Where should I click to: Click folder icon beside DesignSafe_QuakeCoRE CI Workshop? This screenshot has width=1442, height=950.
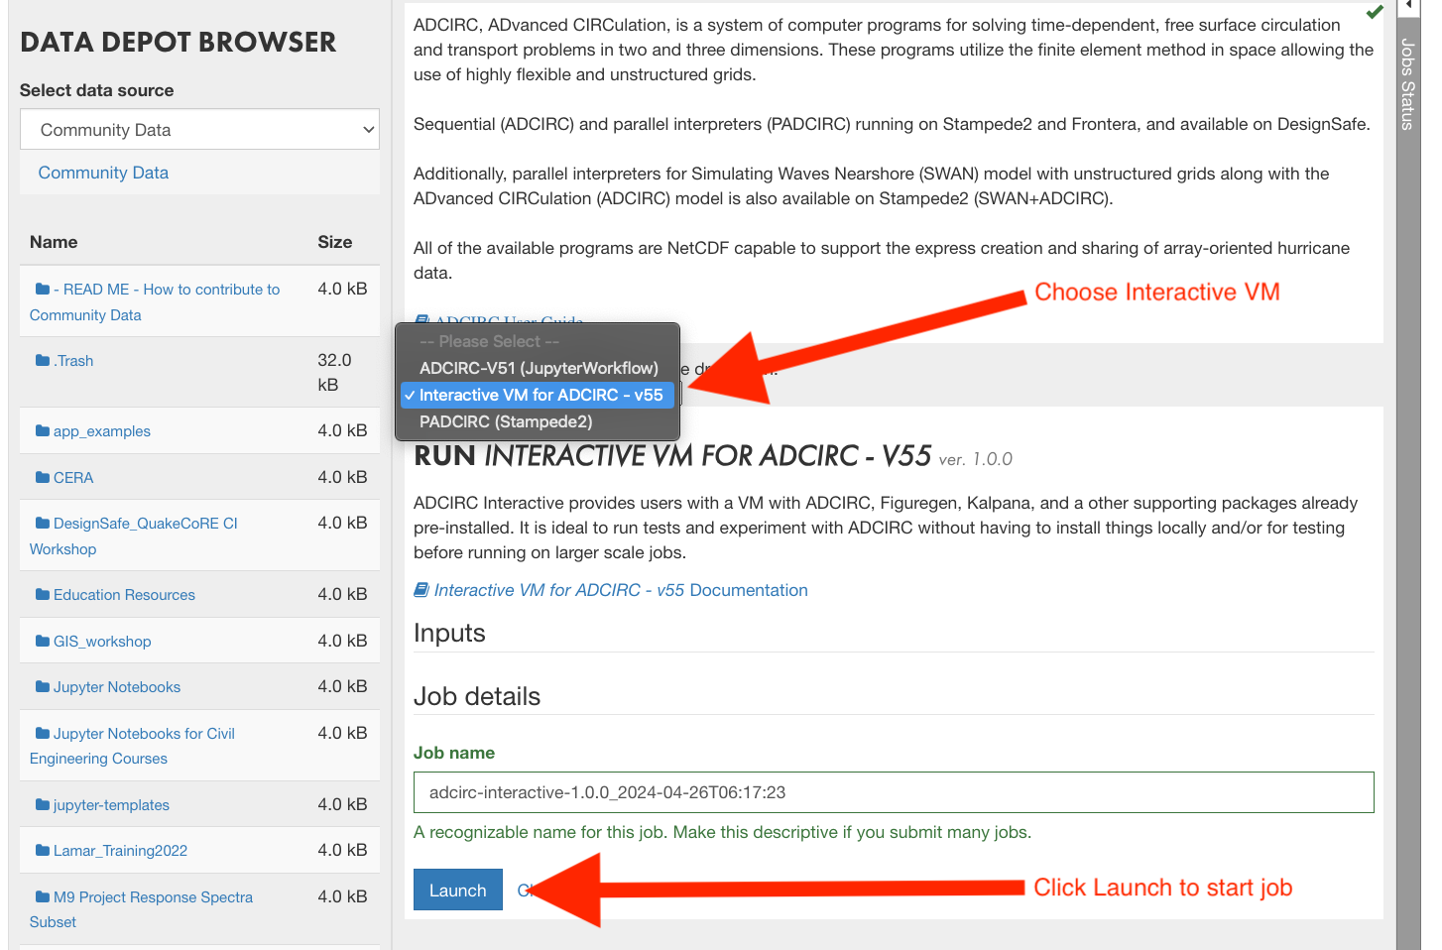pyautogui.click(x=43, y=524)
